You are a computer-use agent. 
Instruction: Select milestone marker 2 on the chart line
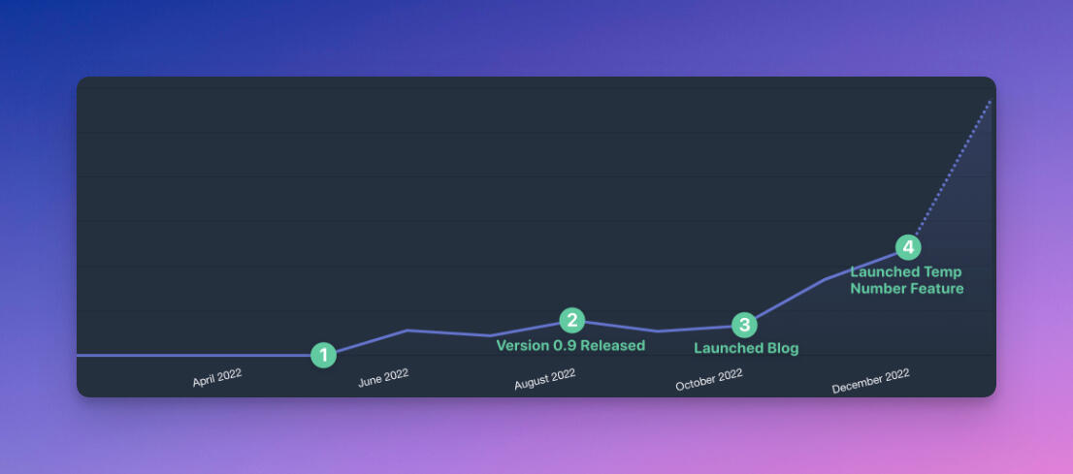coord(572,321)
